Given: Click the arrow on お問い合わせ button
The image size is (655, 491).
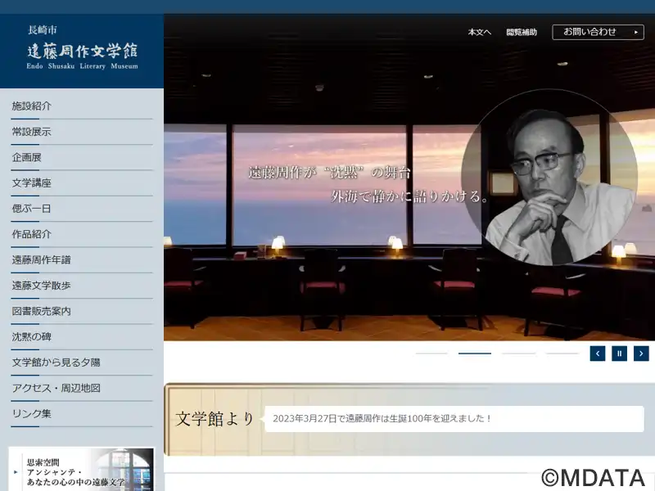Looking at the screenshot, I should click(x=636, y=32).
